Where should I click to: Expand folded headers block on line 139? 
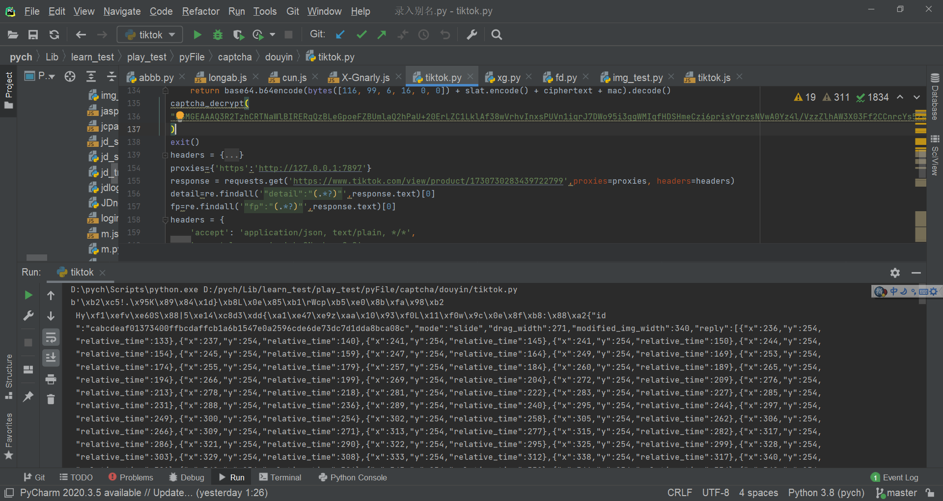[165, 155]
